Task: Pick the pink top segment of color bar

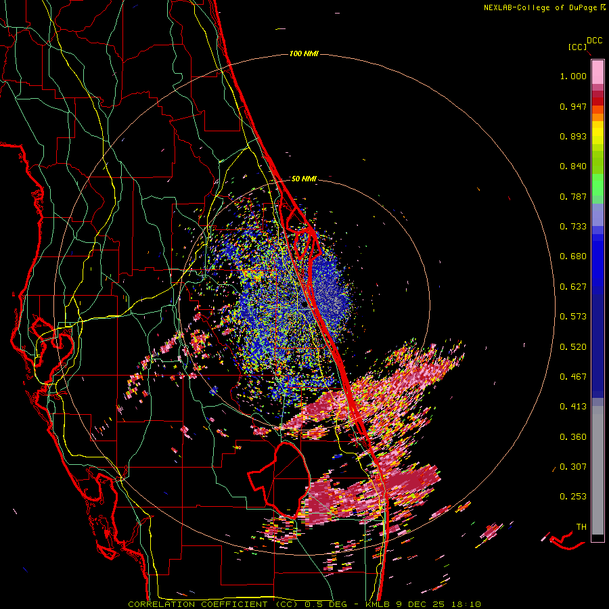Action: click(x=597, y=72)
